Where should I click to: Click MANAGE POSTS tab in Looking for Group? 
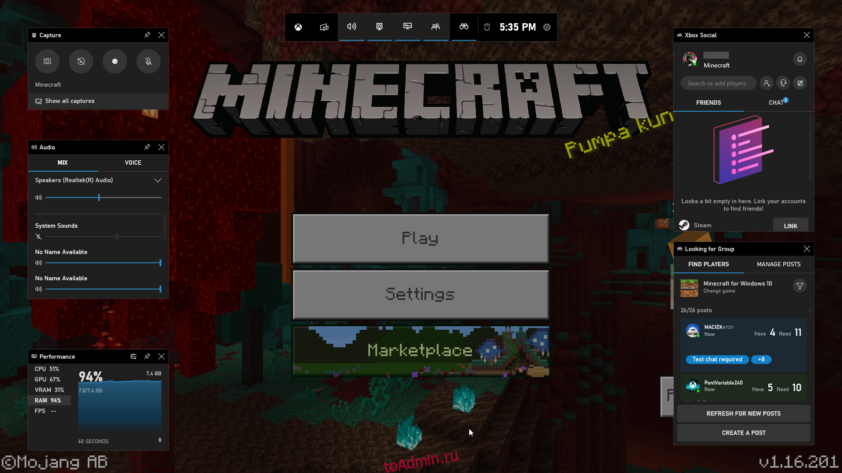[x=778, y=264]
